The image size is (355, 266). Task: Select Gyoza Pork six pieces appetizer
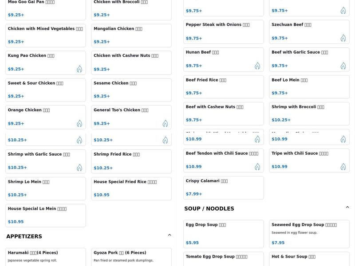tap(131, 257)
